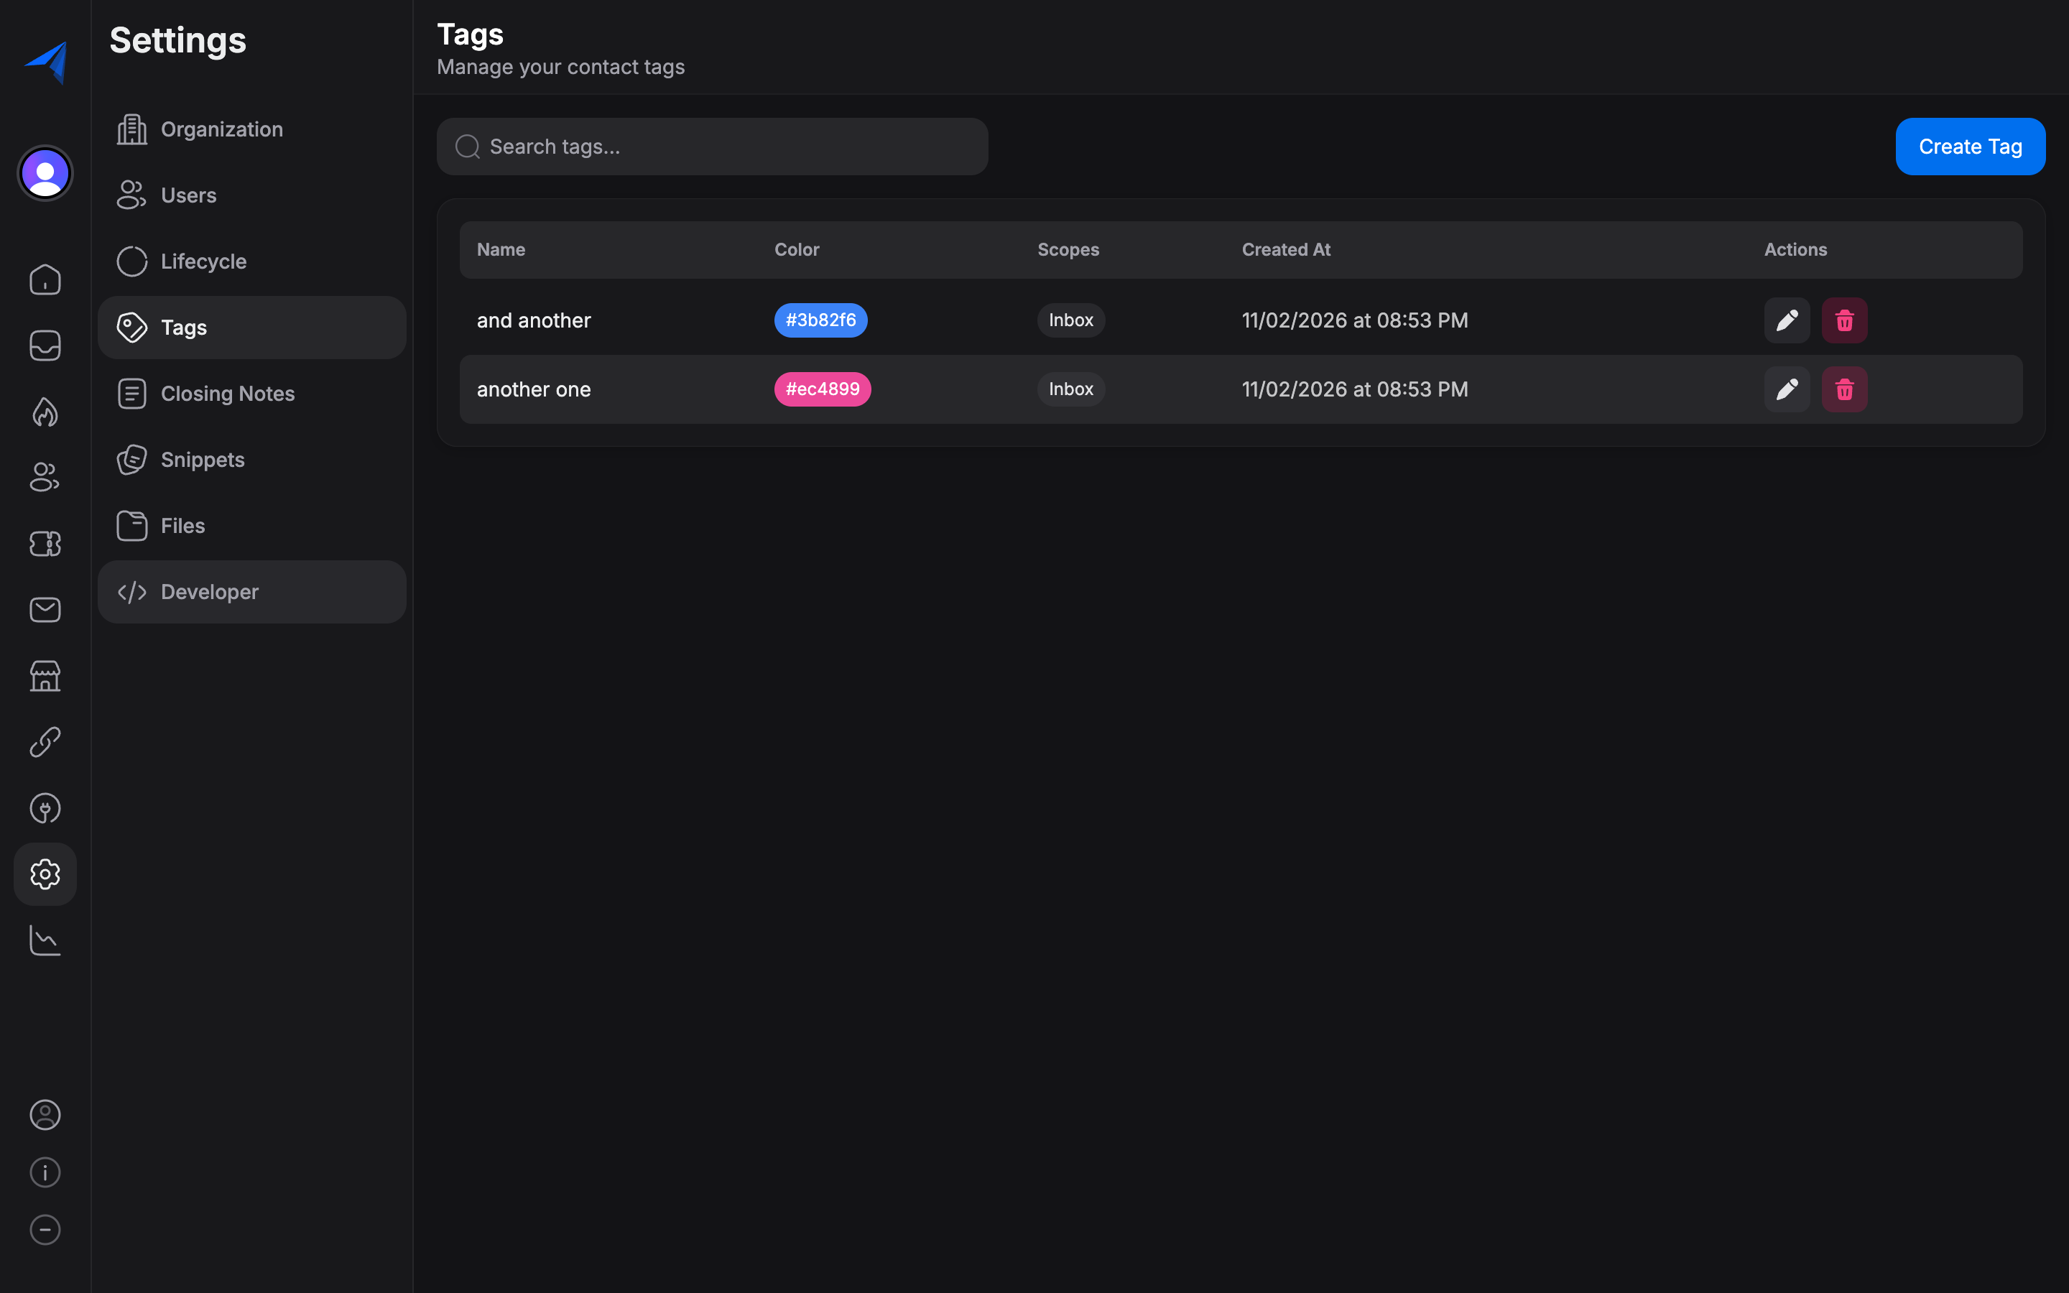Select Snippets in settings menu

[x=203, y=459]
